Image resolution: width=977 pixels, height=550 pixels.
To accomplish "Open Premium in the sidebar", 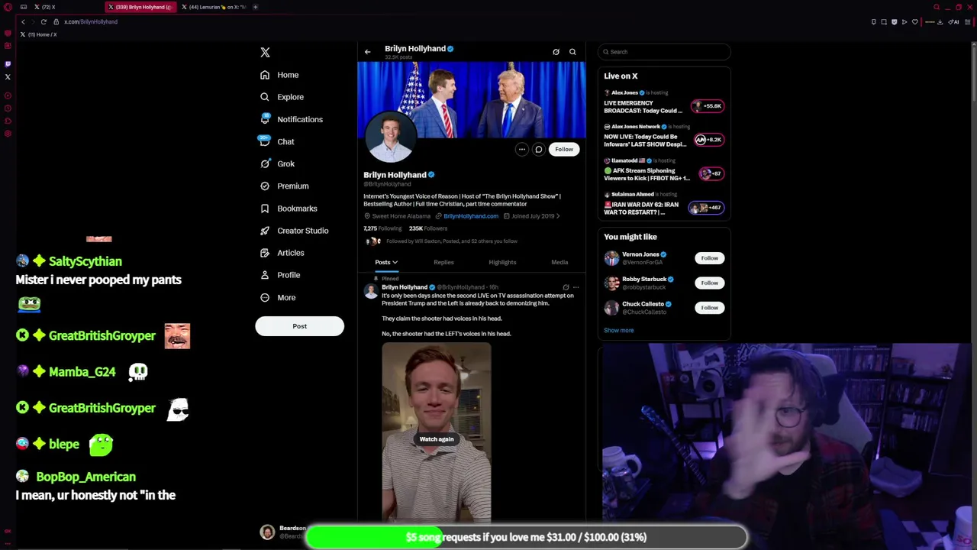I will pos(284,186).
